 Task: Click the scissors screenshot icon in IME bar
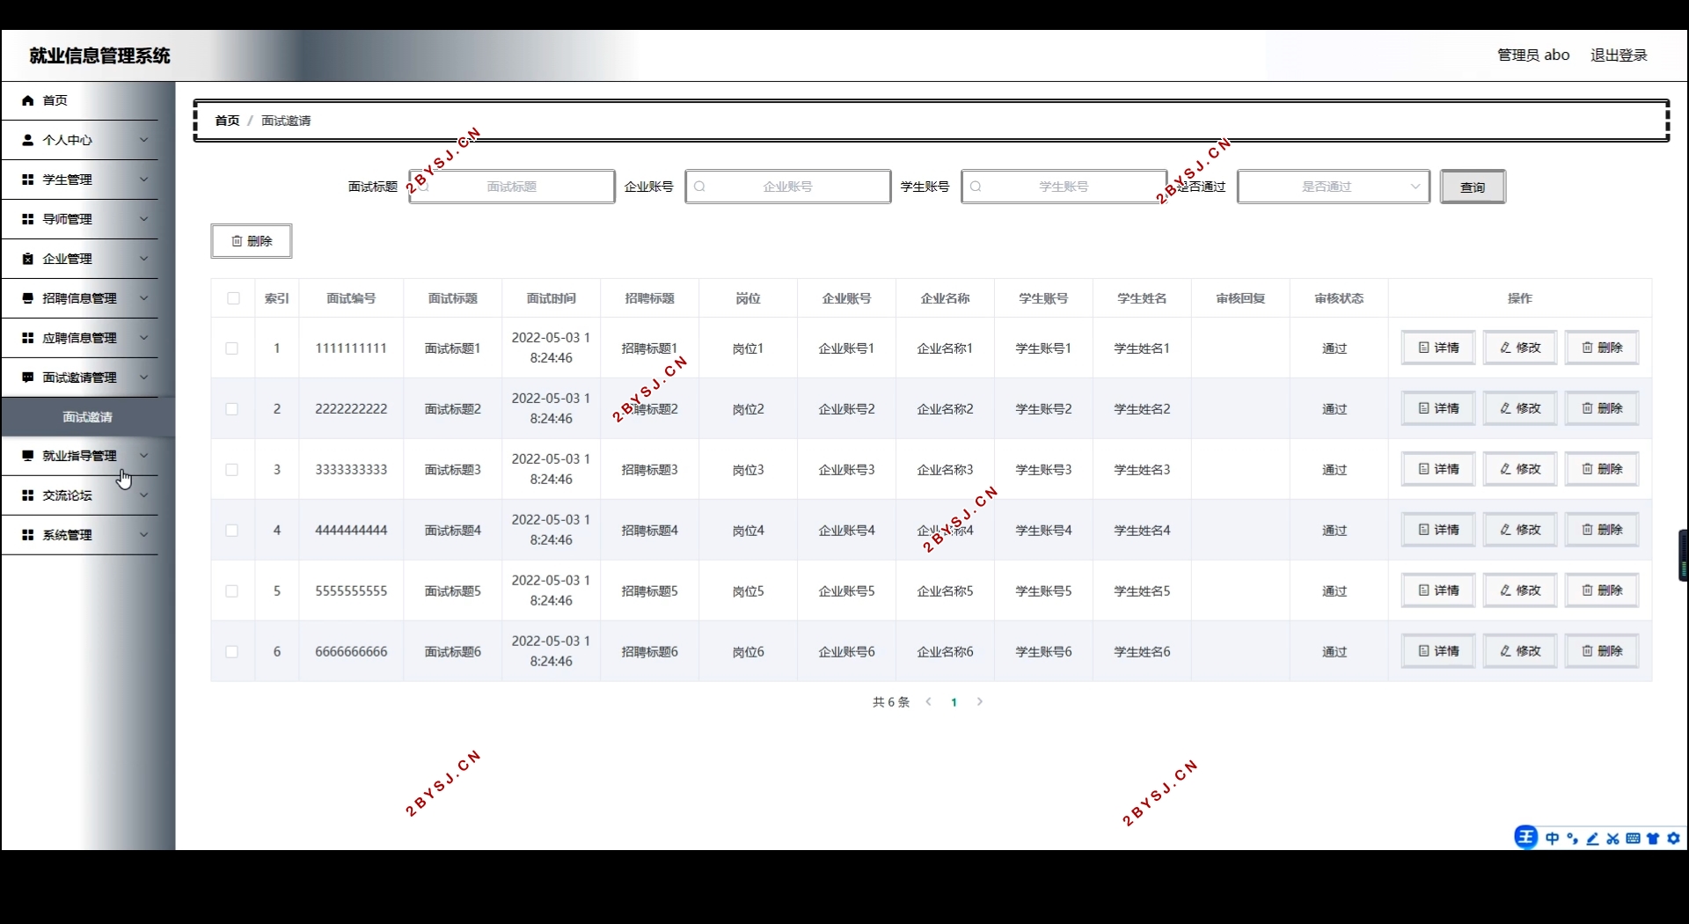click(1613, 839)
